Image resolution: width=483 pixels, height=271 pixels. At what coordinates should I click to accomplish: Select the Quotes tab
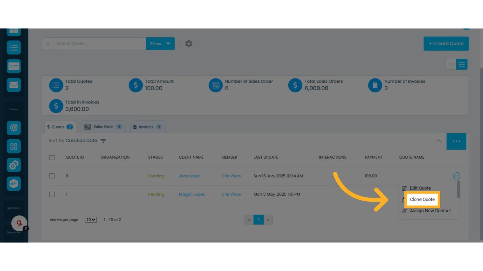click(60, 127)
